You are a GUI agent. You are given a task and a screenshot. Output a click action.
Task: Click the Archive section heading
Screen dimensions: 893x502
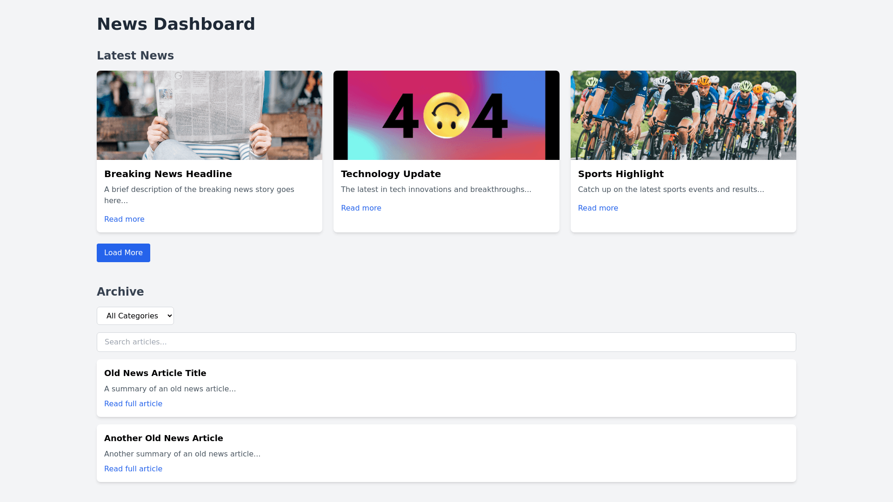[x=120, y=292]
